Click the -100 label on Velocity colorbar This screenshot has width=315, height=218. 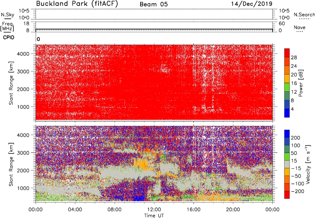(298, 183)
